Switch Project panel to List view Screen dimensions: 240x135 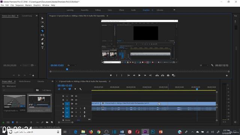click(x=8, y=122)
